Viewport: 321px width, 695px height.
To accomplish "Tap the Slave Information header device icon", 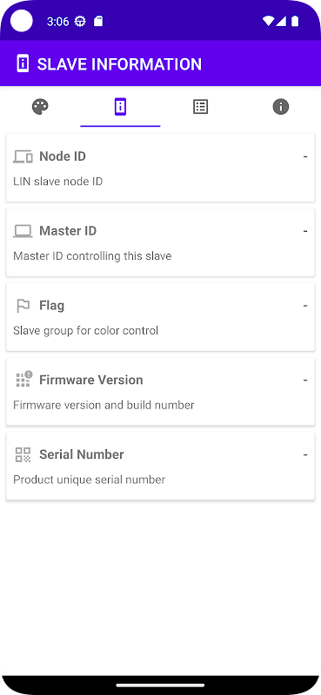I will tap(23, 63).
